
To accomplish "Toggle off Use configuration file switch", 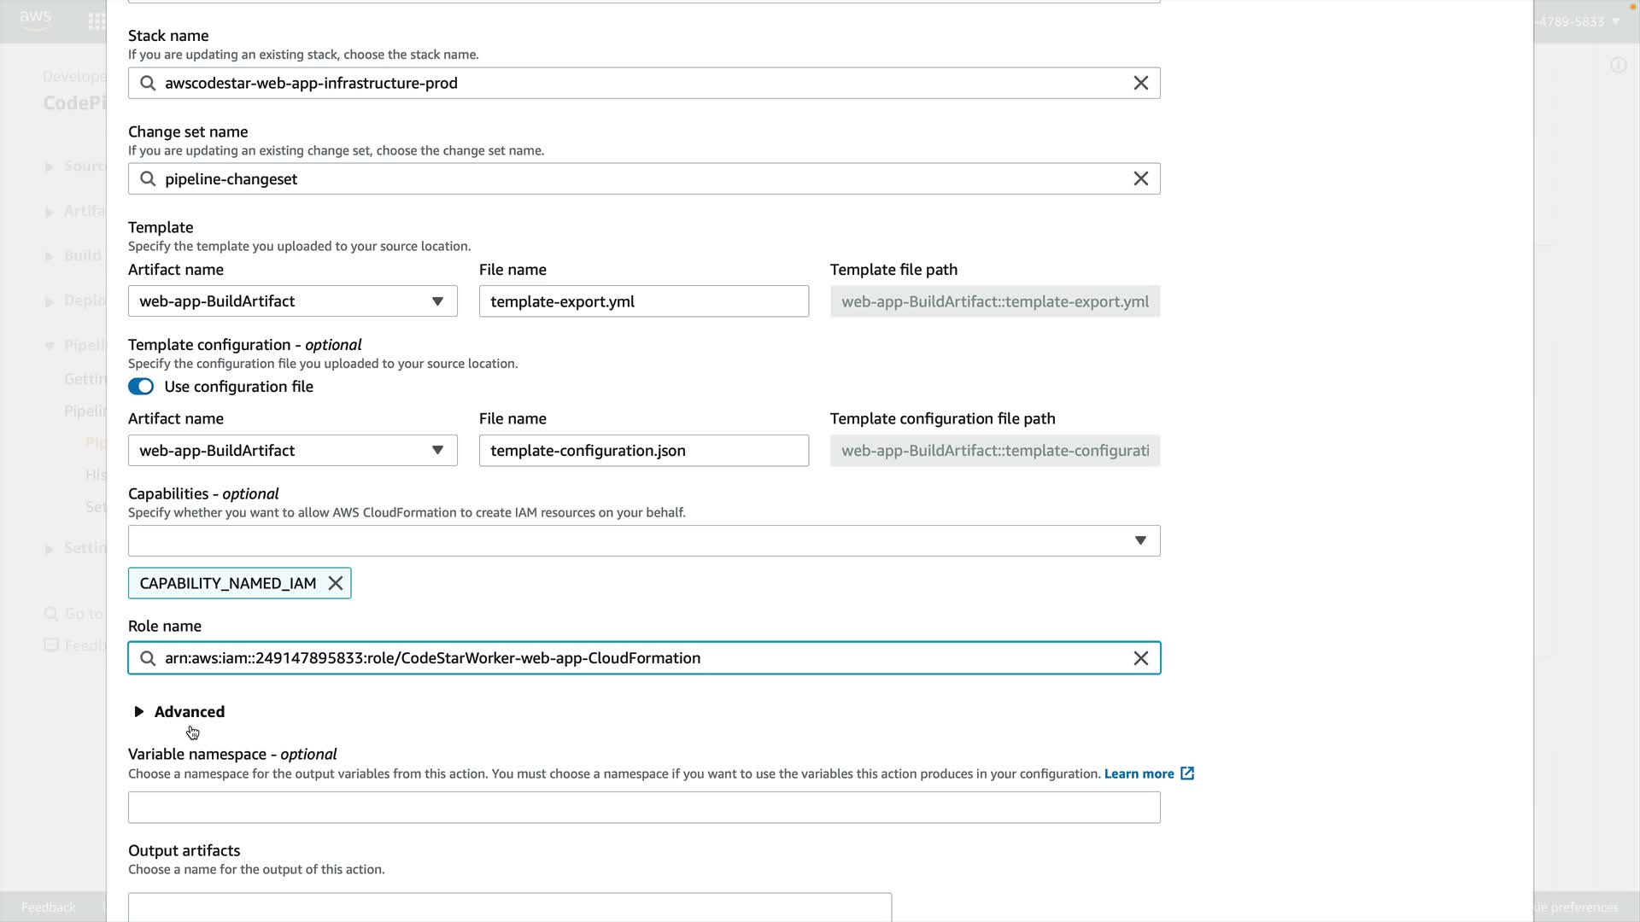I will 141,387.
